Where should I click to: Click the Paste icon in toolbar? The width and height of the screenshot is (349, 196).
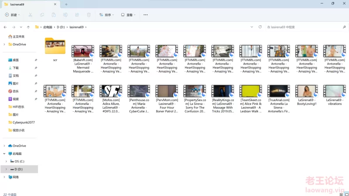point(54,15)
